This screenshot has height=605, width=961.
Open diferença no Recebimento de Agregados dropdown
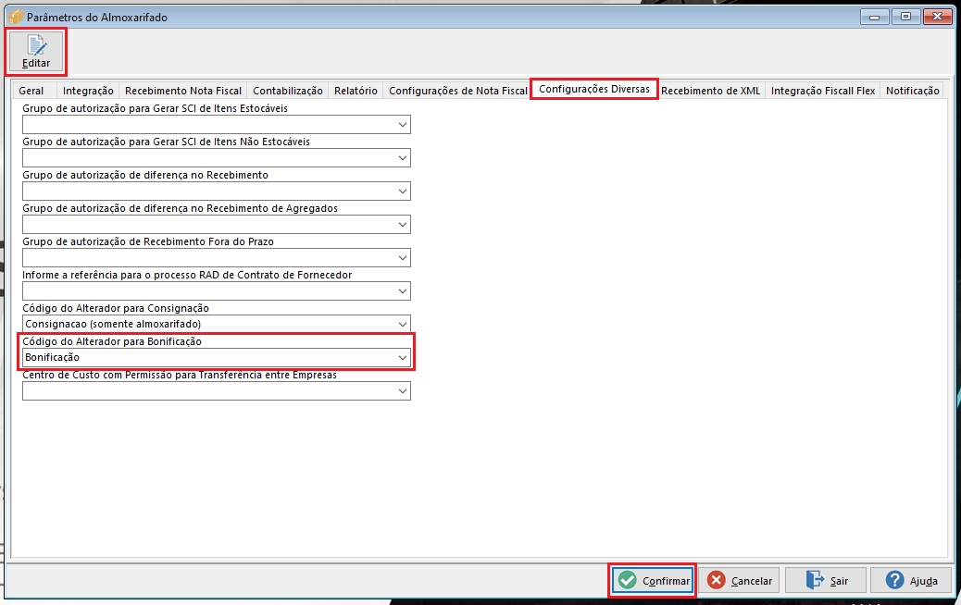402,225
